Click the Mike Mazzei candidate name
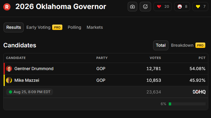Screen dimensions: 211x118 [27, 80]
